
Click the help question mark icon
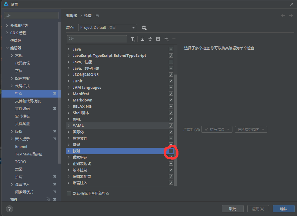9,209
